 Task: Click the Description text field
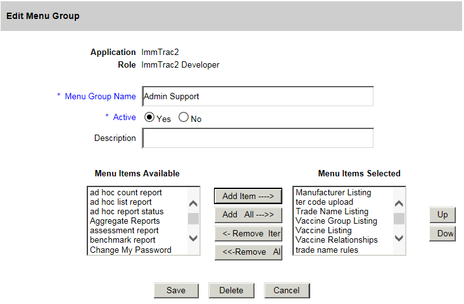coord(258,138)
